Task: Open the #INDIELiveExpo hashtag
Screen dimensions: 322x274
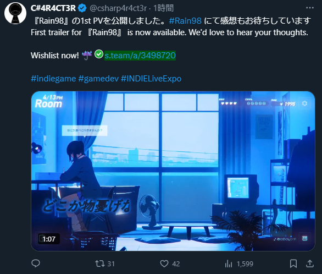Action: 151,79
